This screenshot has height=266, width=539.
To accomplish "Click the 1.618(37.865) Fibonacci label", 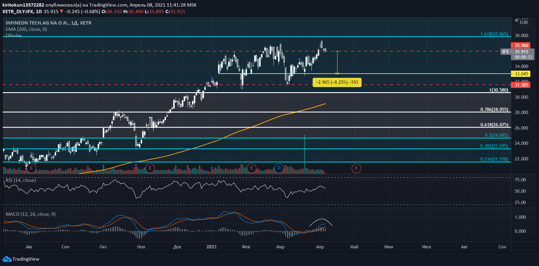I will (x=494, y=34).
